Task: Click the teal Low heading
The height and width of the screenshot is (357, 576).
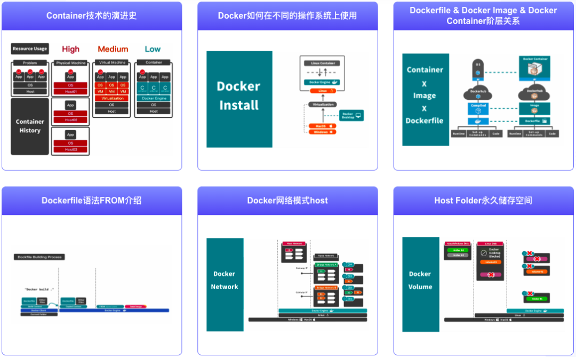Action: (x=153, y=49)
